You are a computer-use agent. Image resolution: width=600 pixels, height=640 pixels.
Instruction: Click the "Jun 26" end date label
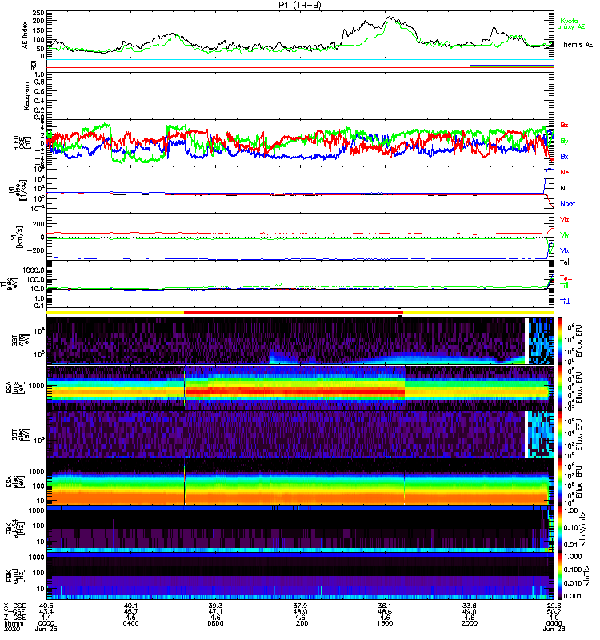pos(554,629)
